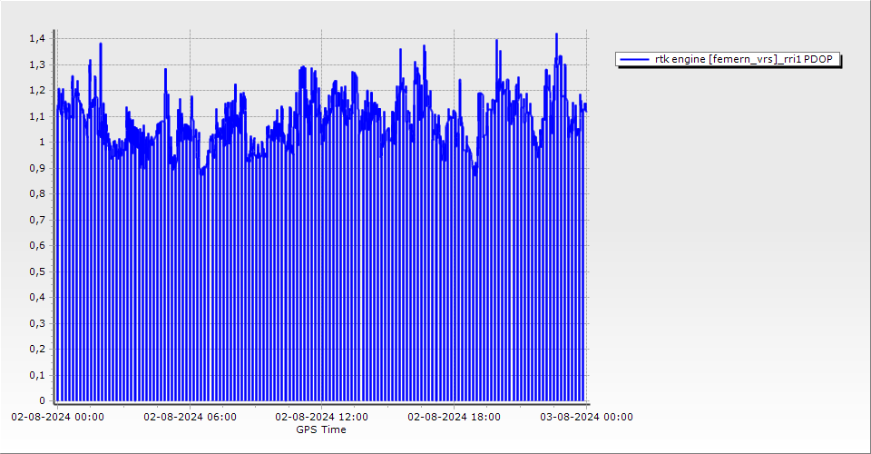This screenshot has width=871, height=454.
Task: Click the 02-08-2024 12:00 time axis label
Action: 322,418
